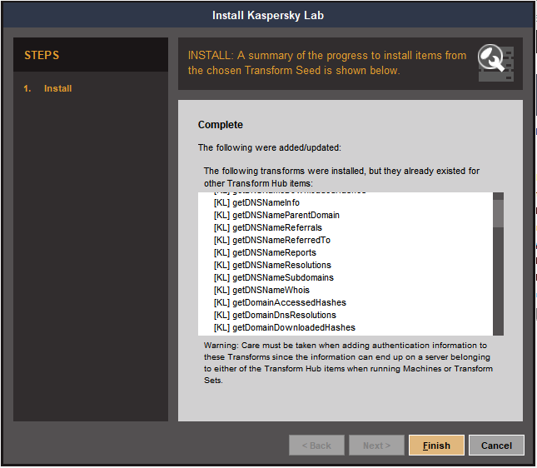Select [KL] getDNSNameInfo in the list
The height and width of the screenshot is (468, 537).
pyautogui.click(x=256, y=202)
